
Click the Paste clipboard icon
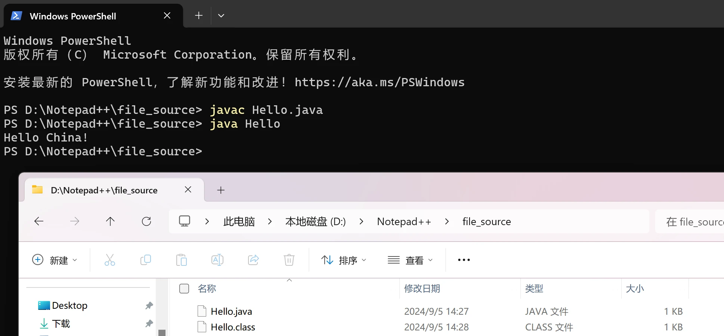click(182, 260)
